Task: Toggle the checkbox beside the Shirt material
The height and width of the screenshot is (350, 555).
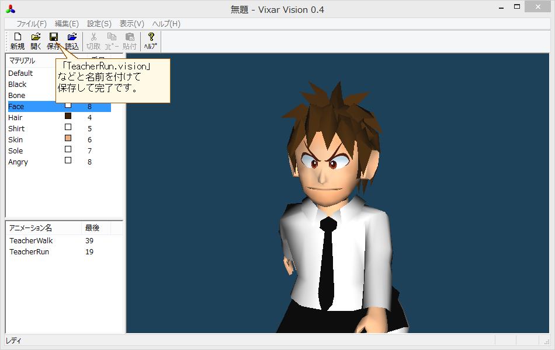Action: pos(68,127)
